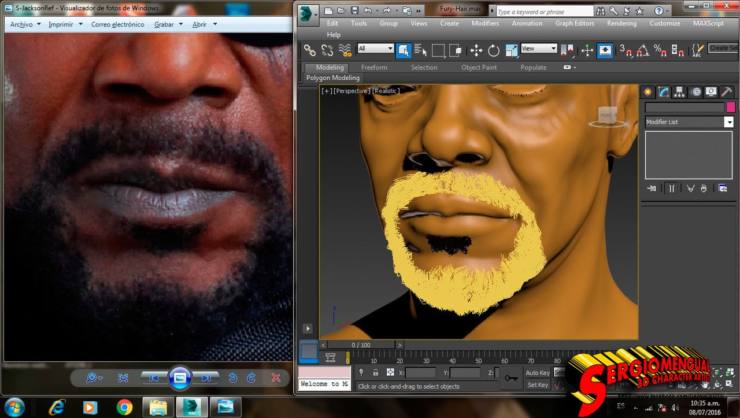Open the Select by Name list

(x=420, y=51)
